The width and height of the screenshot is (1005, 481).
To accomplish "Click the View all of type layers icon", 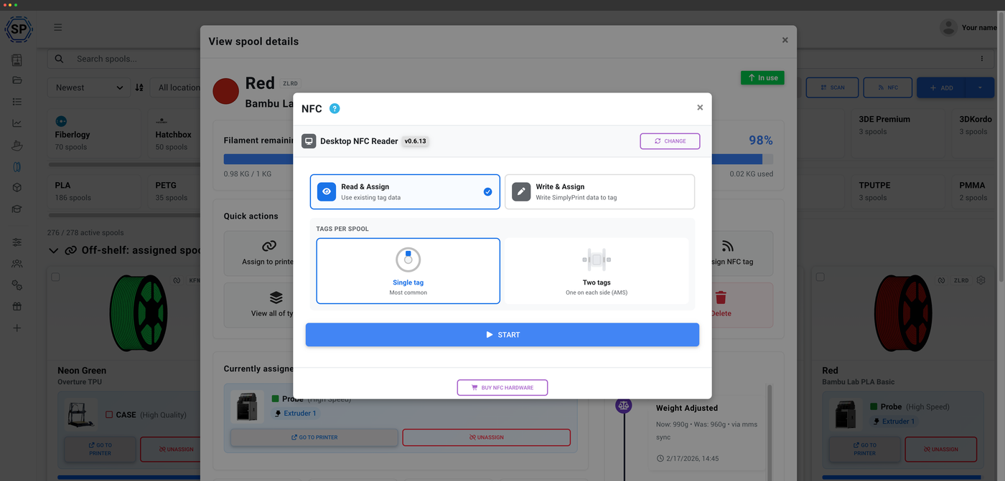I will pos(276,297).
